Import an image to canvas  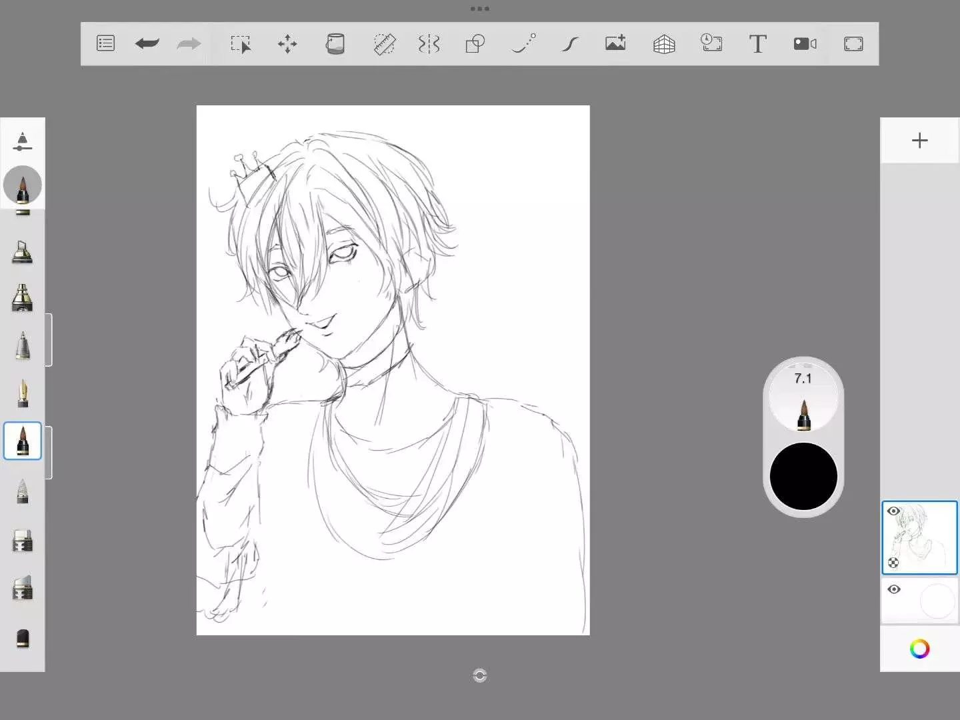coord(615,44)
